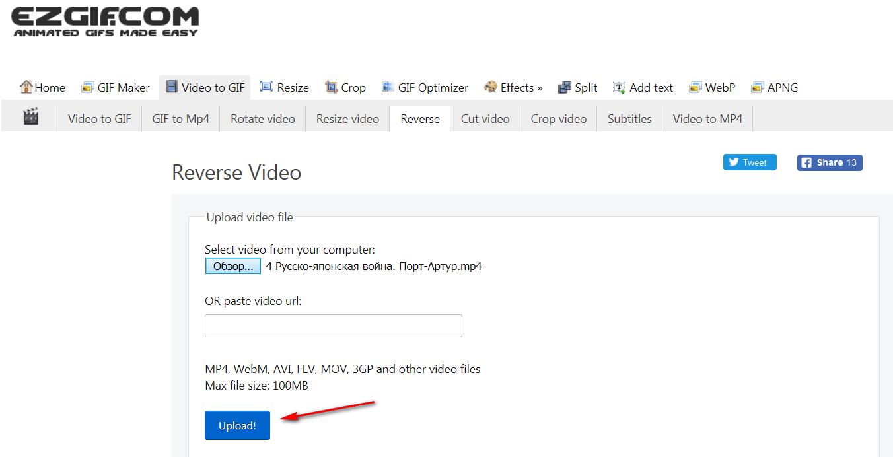Screen dimensions: 893x457
Task: Open the Rotate video tab
Action: pyautogui.click(x=262, y=119)
